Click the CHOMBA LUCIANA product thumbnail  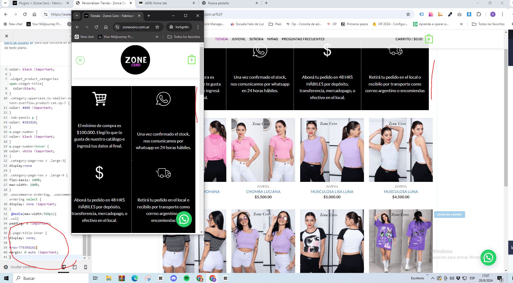[263, 150]
